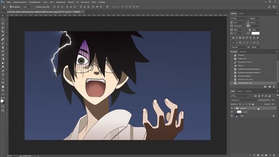279x157 pixels.
Task: Toggle Underline in Character panel
Action: [254, 38]
